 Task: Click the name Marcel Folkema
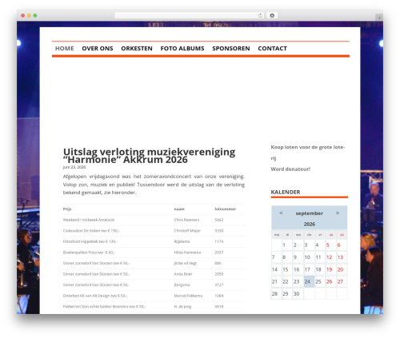188,296
